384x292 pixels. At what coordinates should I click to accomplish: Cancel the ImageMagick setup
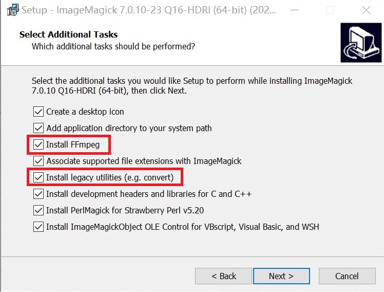(x=347, y=276)
